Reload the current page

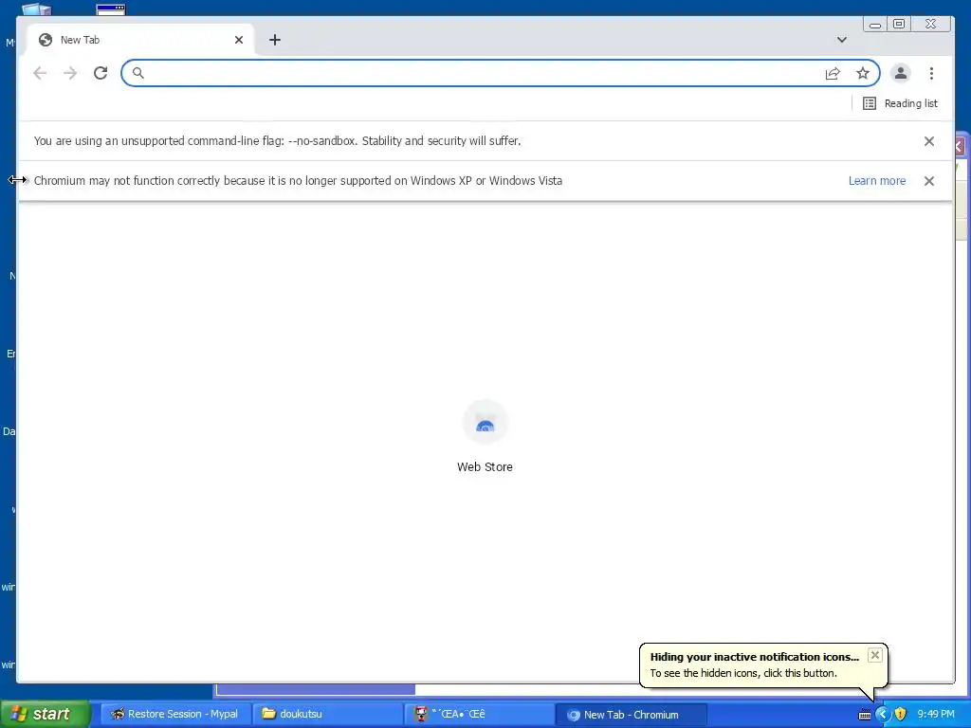(x=101, y=73)
